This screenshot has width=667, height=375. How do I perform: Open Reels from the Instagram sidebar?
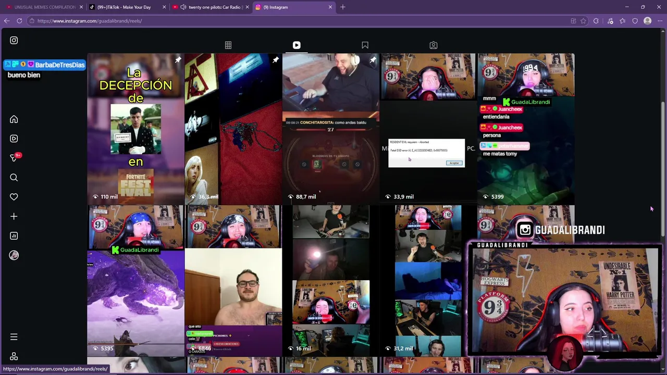coord(14,139)
